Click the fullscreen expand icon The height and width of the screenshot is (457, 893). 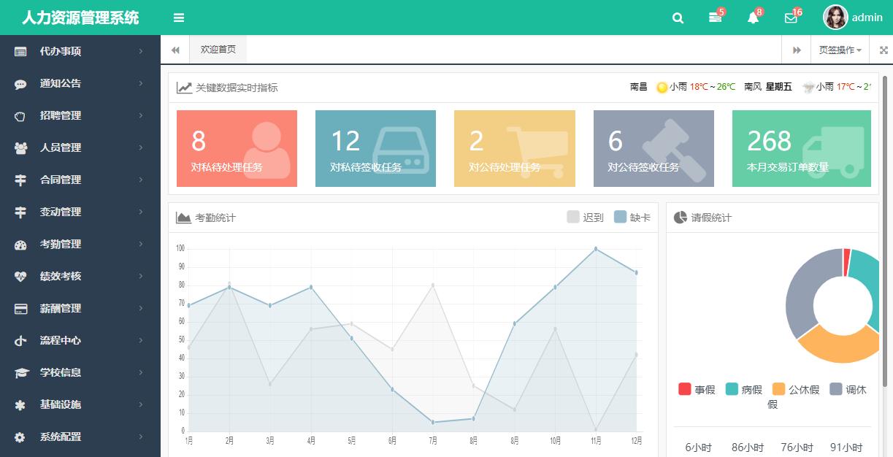[x=884, y=50]
